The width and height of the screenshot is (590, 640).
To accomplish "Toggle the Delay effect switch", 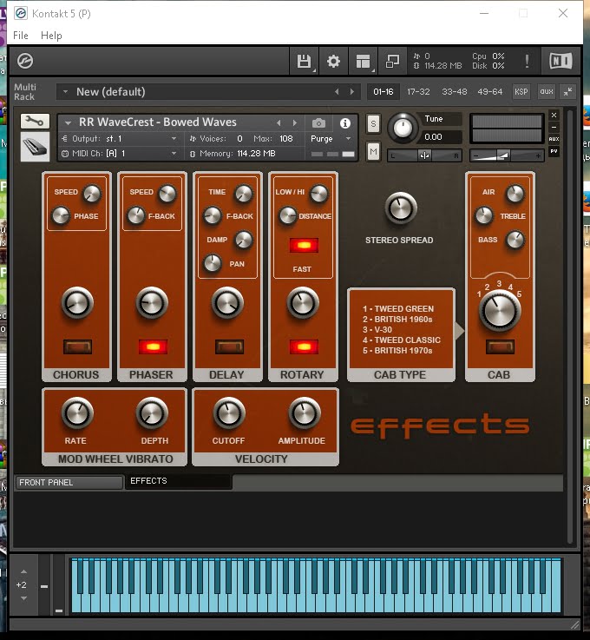I will click(229, 347).
